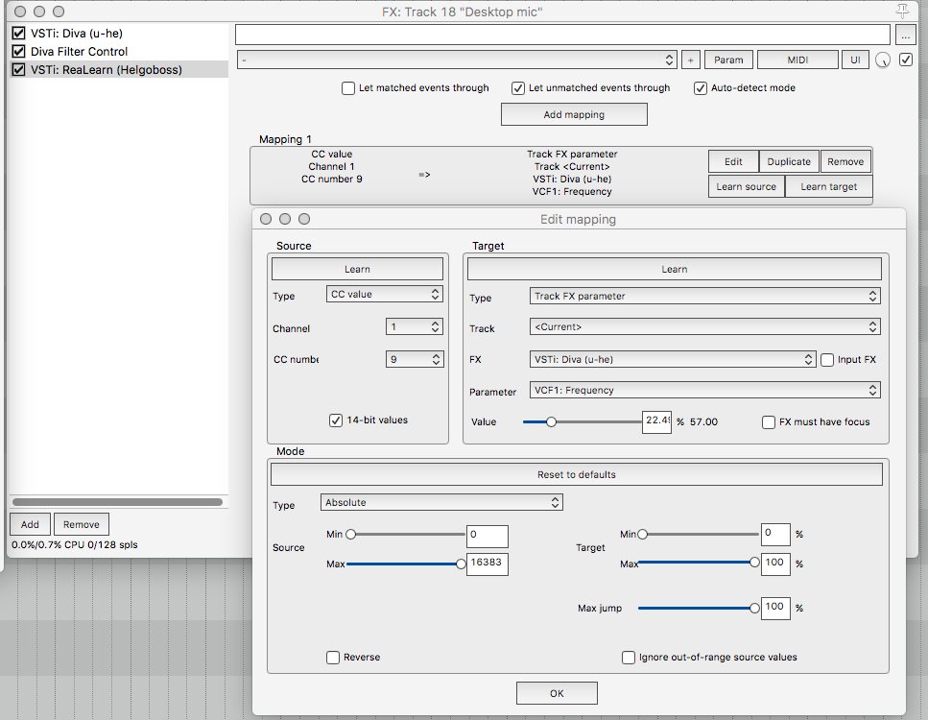Enable Let matched events through

pos(348,88)
